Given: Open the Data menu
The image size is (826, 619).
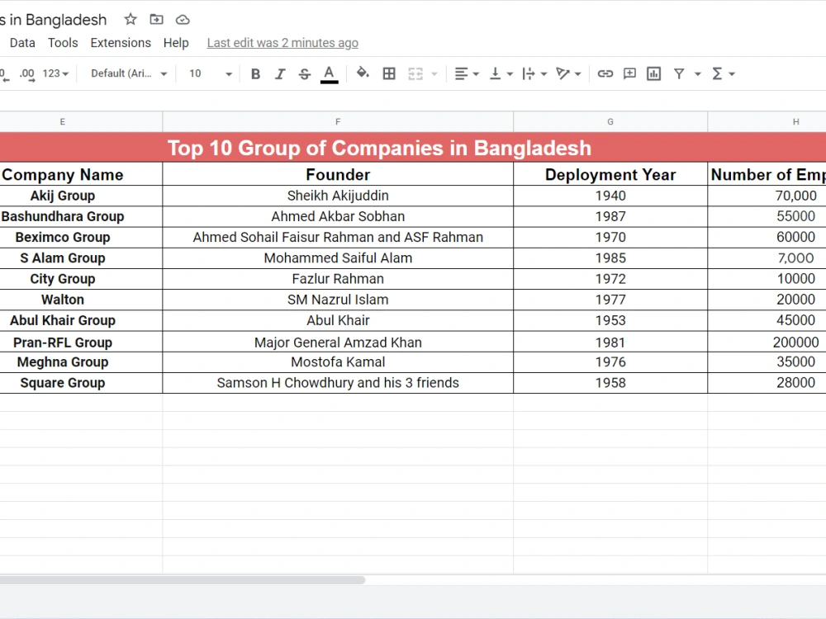Looking at the screenshot, I should point(22,43).
